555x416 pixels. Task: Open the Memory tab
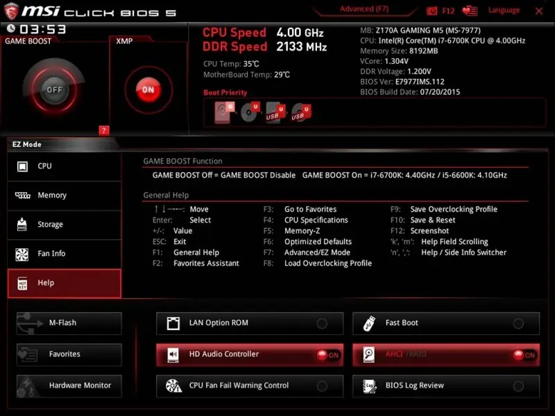[x=65, y=196]
